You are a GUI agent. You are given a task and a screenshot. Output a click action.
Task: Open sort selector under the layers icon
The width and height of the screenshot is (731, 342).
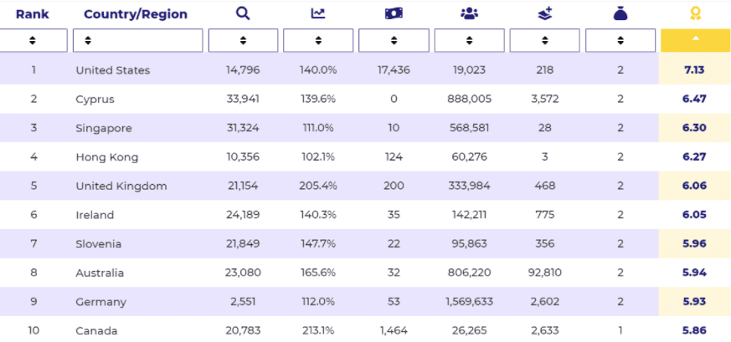click(544, 40)
